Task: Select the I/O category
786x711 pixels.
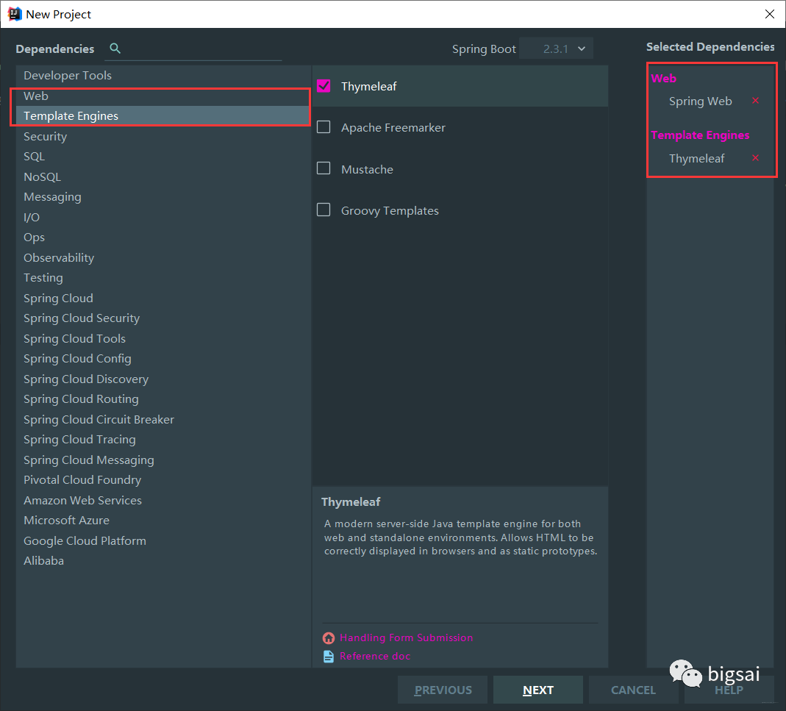Action: 163,217
